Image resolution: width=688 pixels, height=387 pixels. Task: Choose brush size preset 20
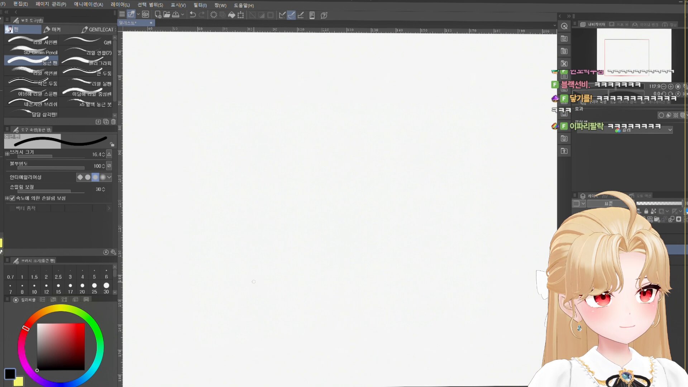82,288
